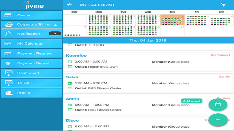Click the Profile person icon

[x=9, y=93]
